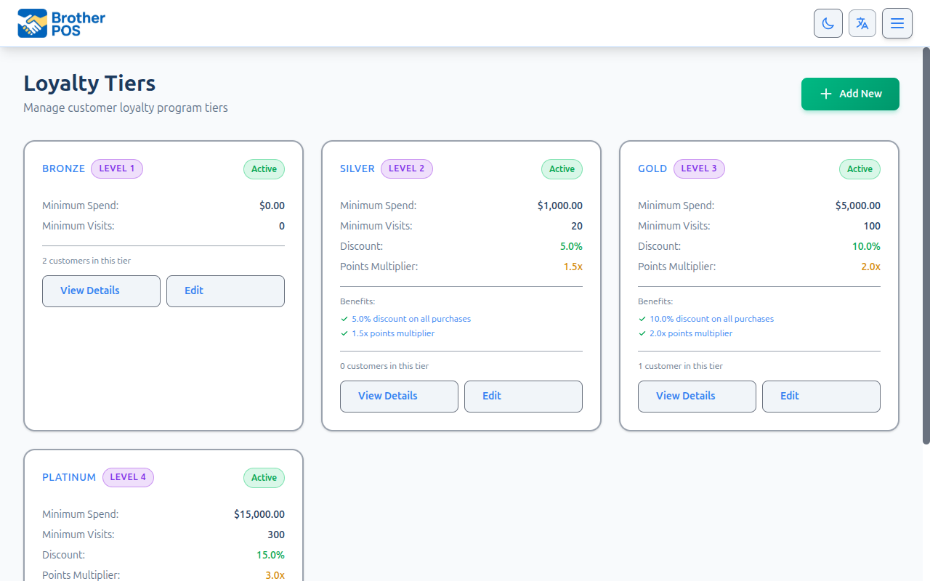Toggle dark mode with the moon icon
930x581 pixels.
pyautogui.click(x=828, y=23)
